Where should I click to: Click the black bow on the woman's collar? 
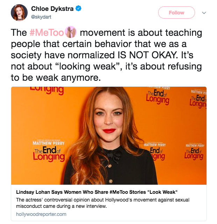pyautogui.click(x=114, y=155)
